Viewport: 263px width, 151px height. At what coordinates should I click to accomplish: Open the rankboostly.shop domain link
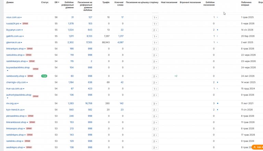15,76
